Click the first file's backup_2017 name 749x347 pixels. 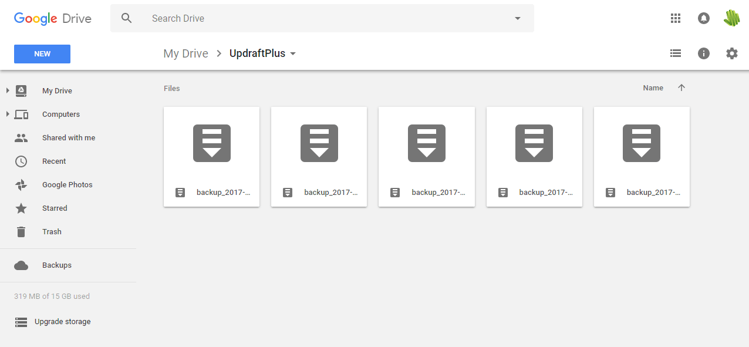pyautogui.click(x=224, y=193)
